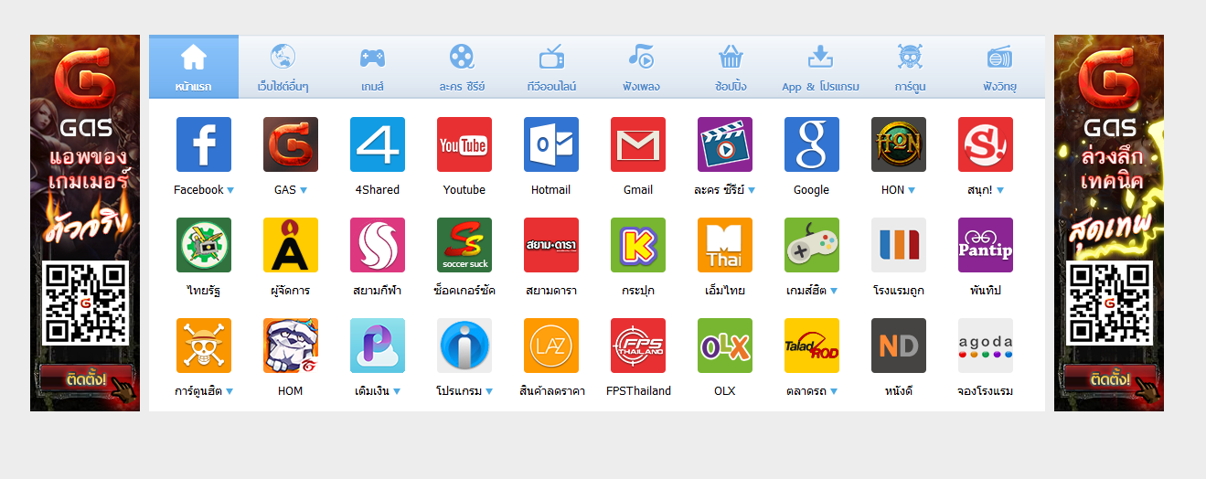
Task: Click QR code on right GAS banner
Action: tap(1109, 303)
